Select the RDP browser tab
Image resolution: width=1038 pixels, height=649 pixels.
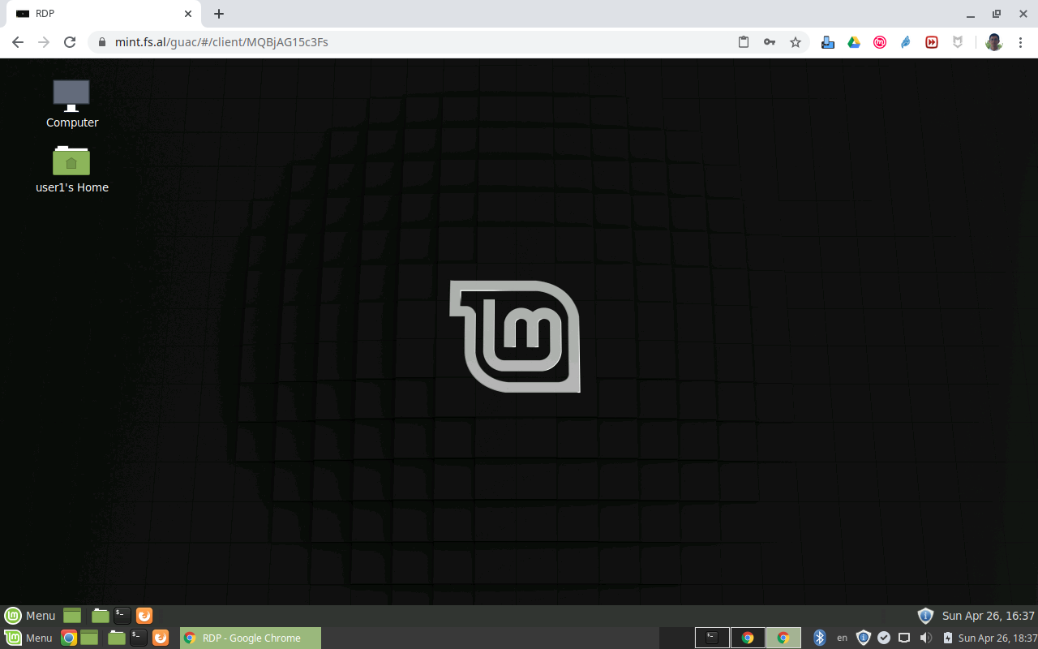(x=104, y=14)
